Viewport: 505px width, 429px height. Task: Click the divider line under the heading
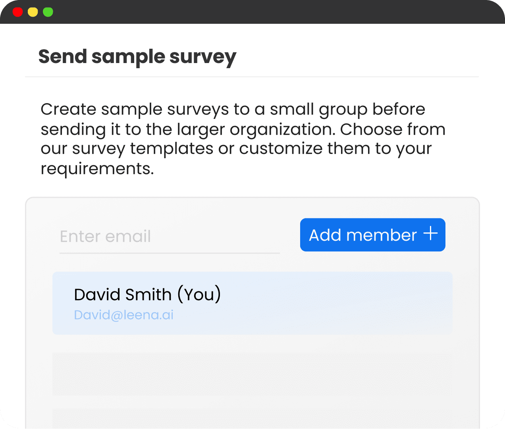[252, 77]
